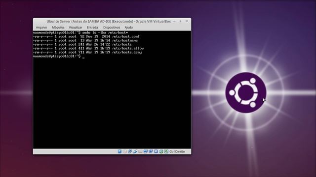Viewport: 316px width, 177px height.
Task: Minimize the VirtualBox VM window
Action: coord(174,21)
